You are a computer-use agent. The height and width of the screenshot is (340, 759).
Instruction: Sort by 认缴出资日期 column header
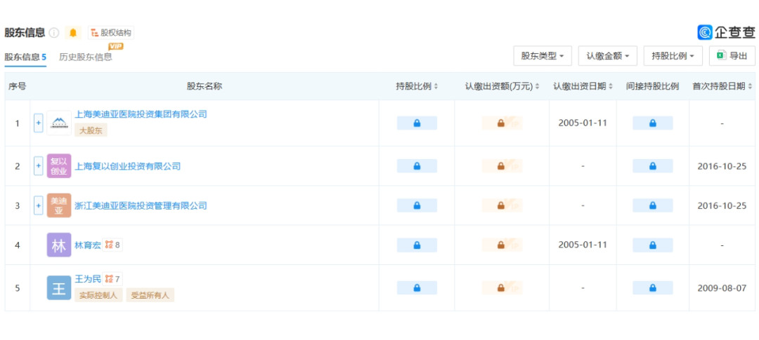(x=583, y=86)
